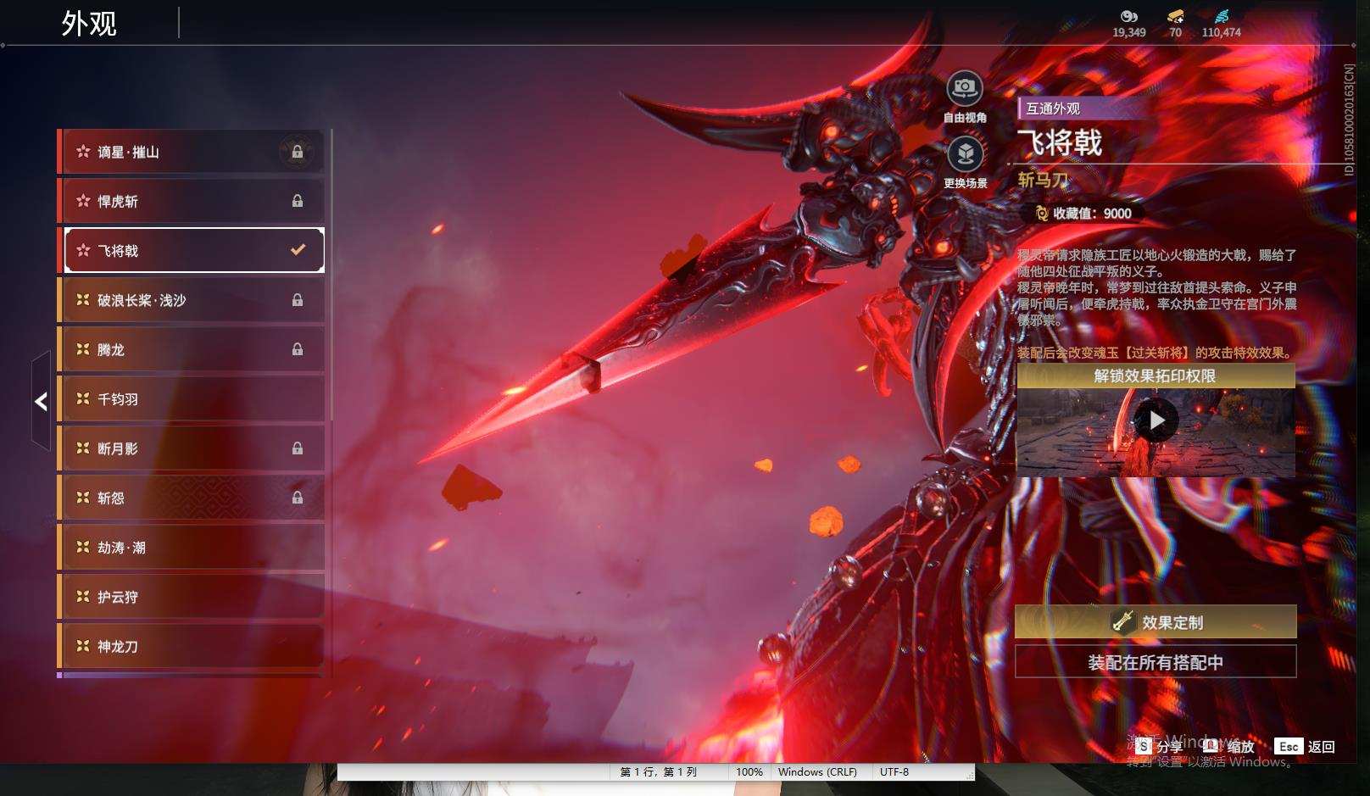
Task: Click the 收藏值: 9000 text
Action: [x=1092, y=214]
